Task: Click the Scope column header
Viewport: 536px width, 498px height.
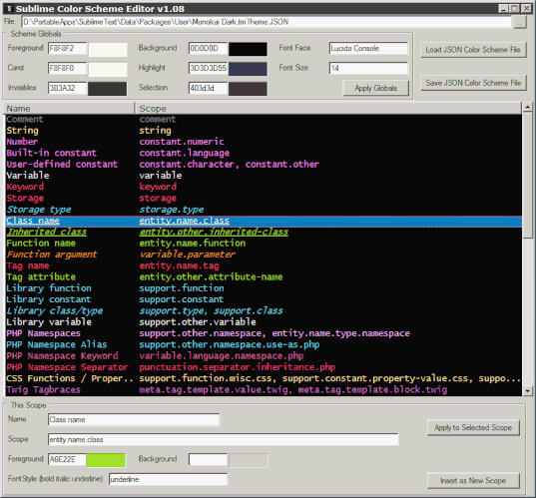Action: point(328,109)
